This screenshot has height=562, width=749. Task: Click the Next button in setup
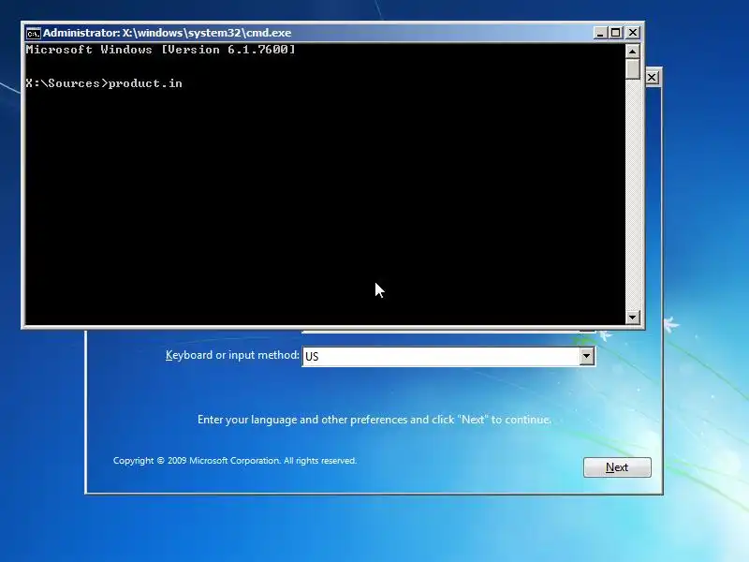[x=617, y=467]
